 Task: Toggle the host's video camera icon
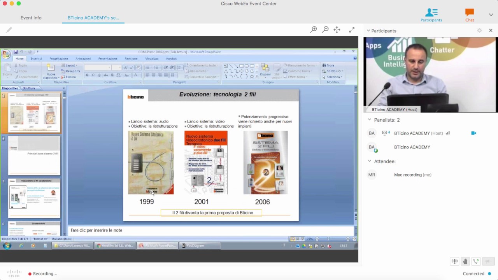473,133
